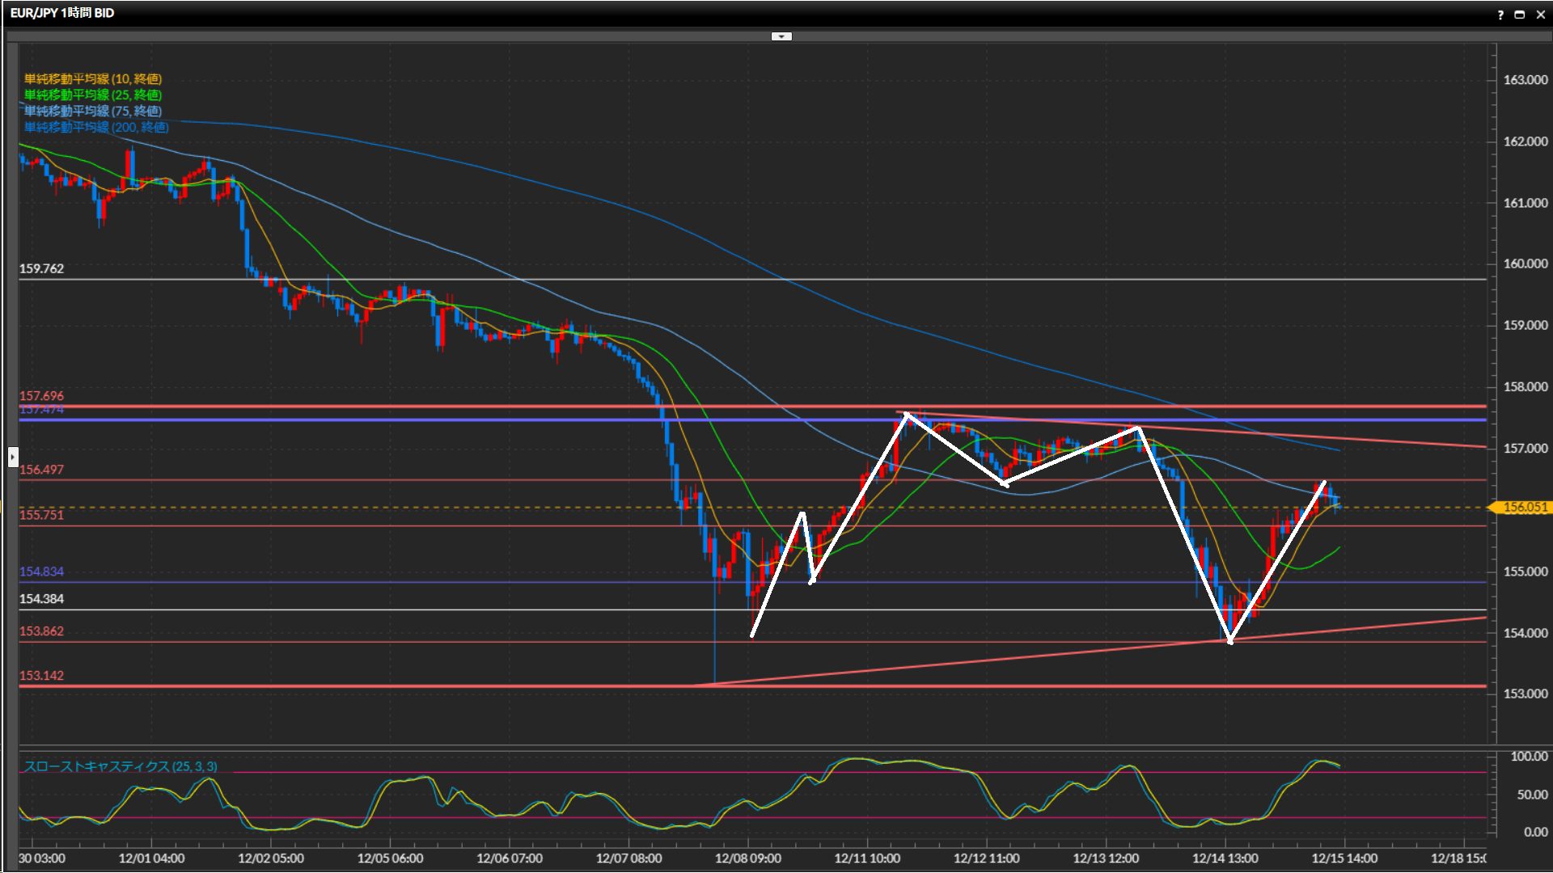
Task: Expand the left side panel arrow
Action: click(x=12, y=458)
